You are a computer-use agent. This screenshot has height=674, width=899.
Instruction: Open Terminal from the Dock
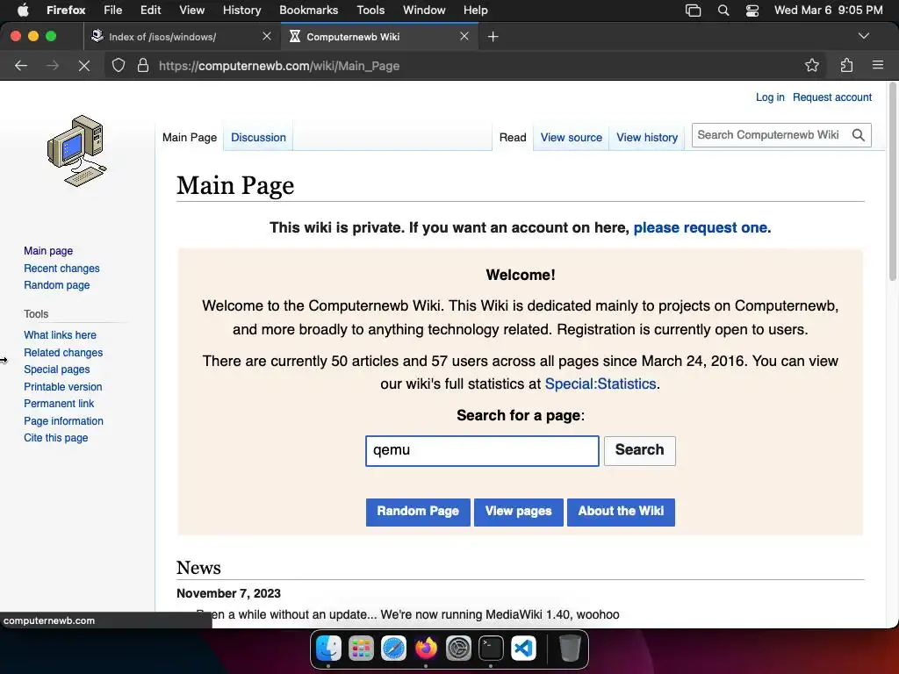(491, 649)
